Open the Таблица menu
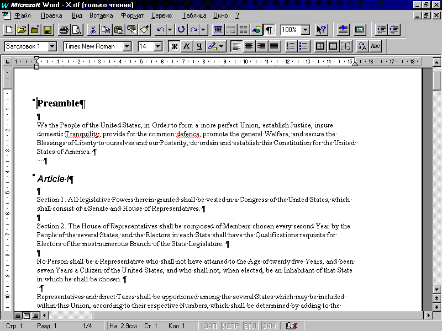The width and height of the screenshot is (442, 331). pyautogui.click(x=194, y=15)
